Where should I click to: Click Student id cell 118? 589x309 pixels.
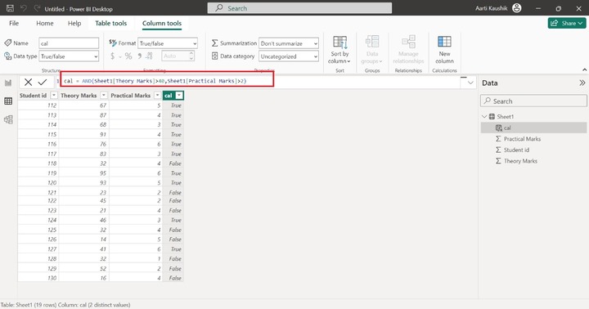click(38, 163)
